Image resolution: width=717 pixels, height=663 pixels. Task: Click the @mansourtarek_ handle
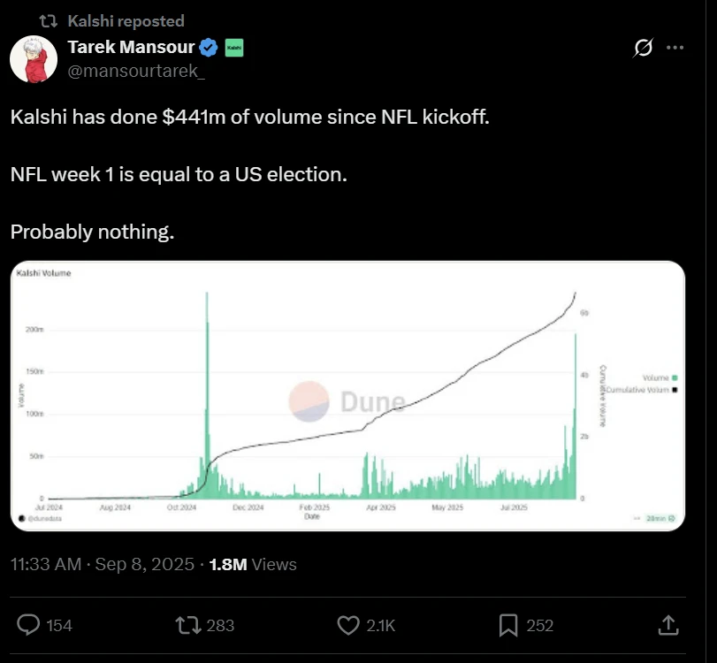click(135, 72)
